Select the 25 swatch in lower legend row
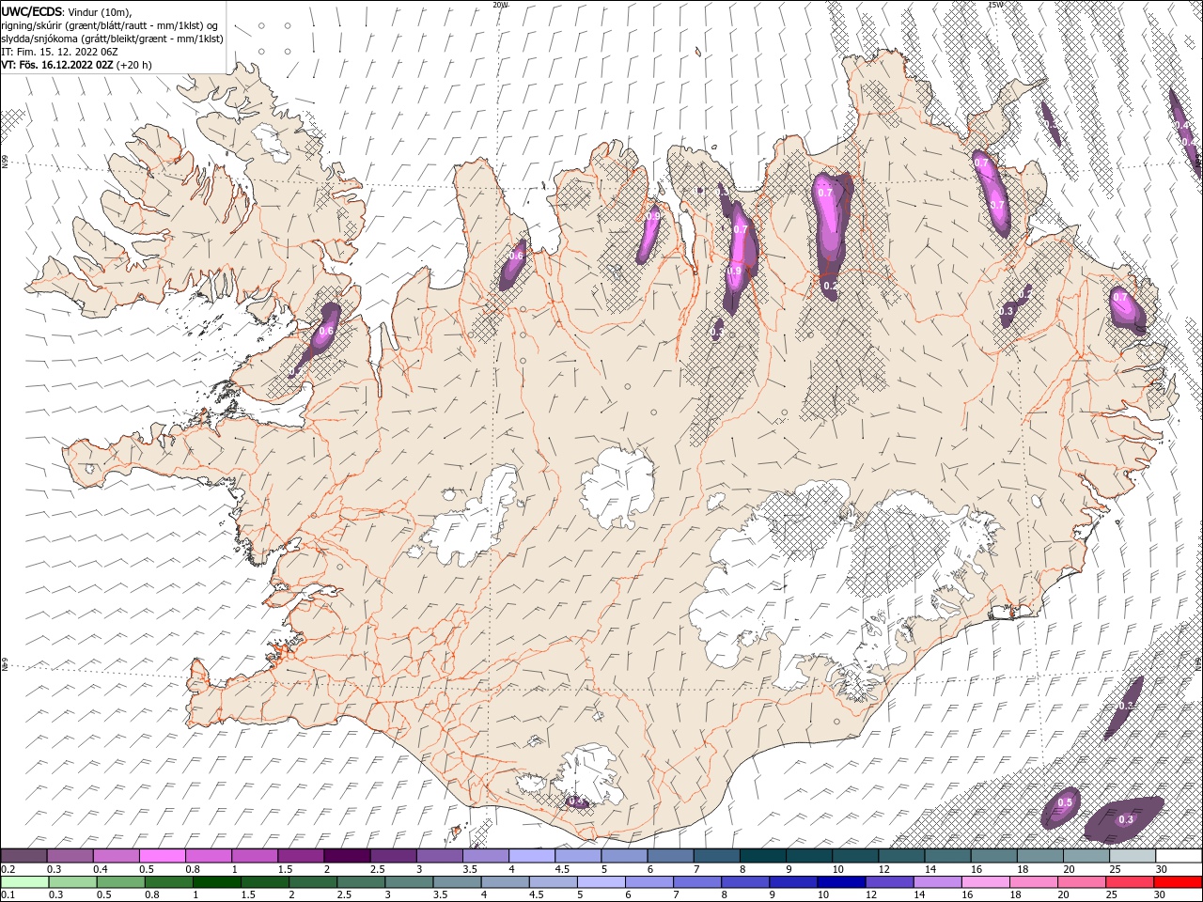The width and height of the screenshot is (1203, 902). pyautogui.click(x=1129, y=882)
